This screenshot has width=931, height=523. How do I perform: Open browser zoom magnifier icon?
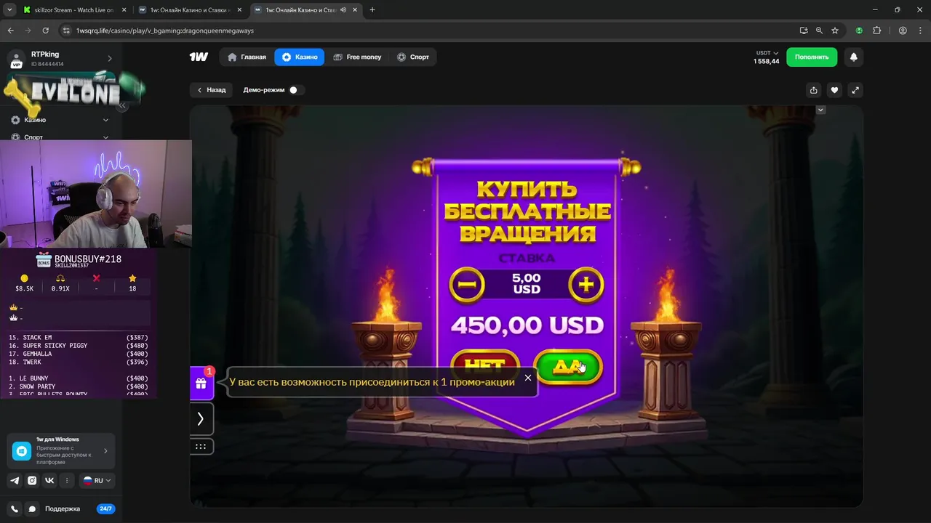819,31
